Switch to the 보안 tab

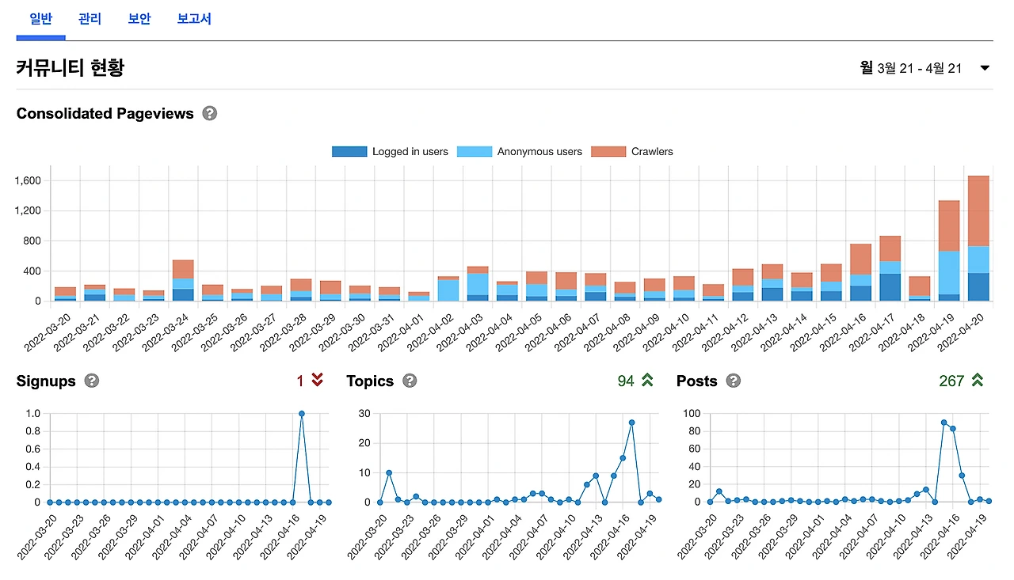pyautogui.click(x=139, y=19)
